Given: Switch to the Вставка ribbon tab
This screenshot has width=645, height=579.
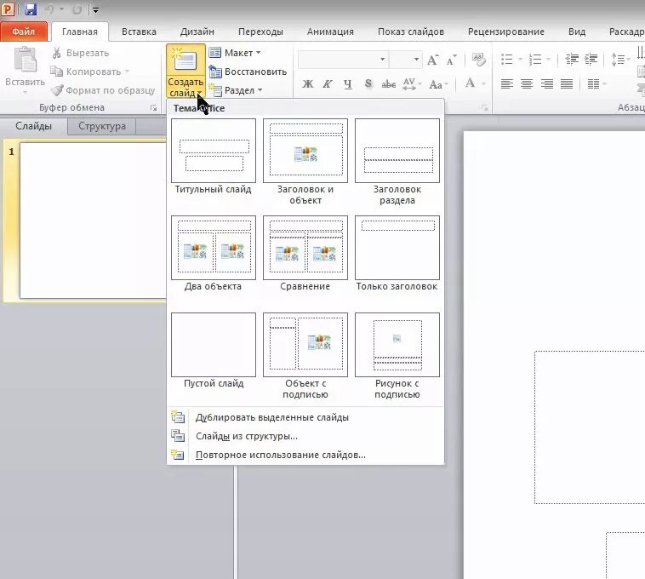Looking at the screenshot, I should (139, 32).
